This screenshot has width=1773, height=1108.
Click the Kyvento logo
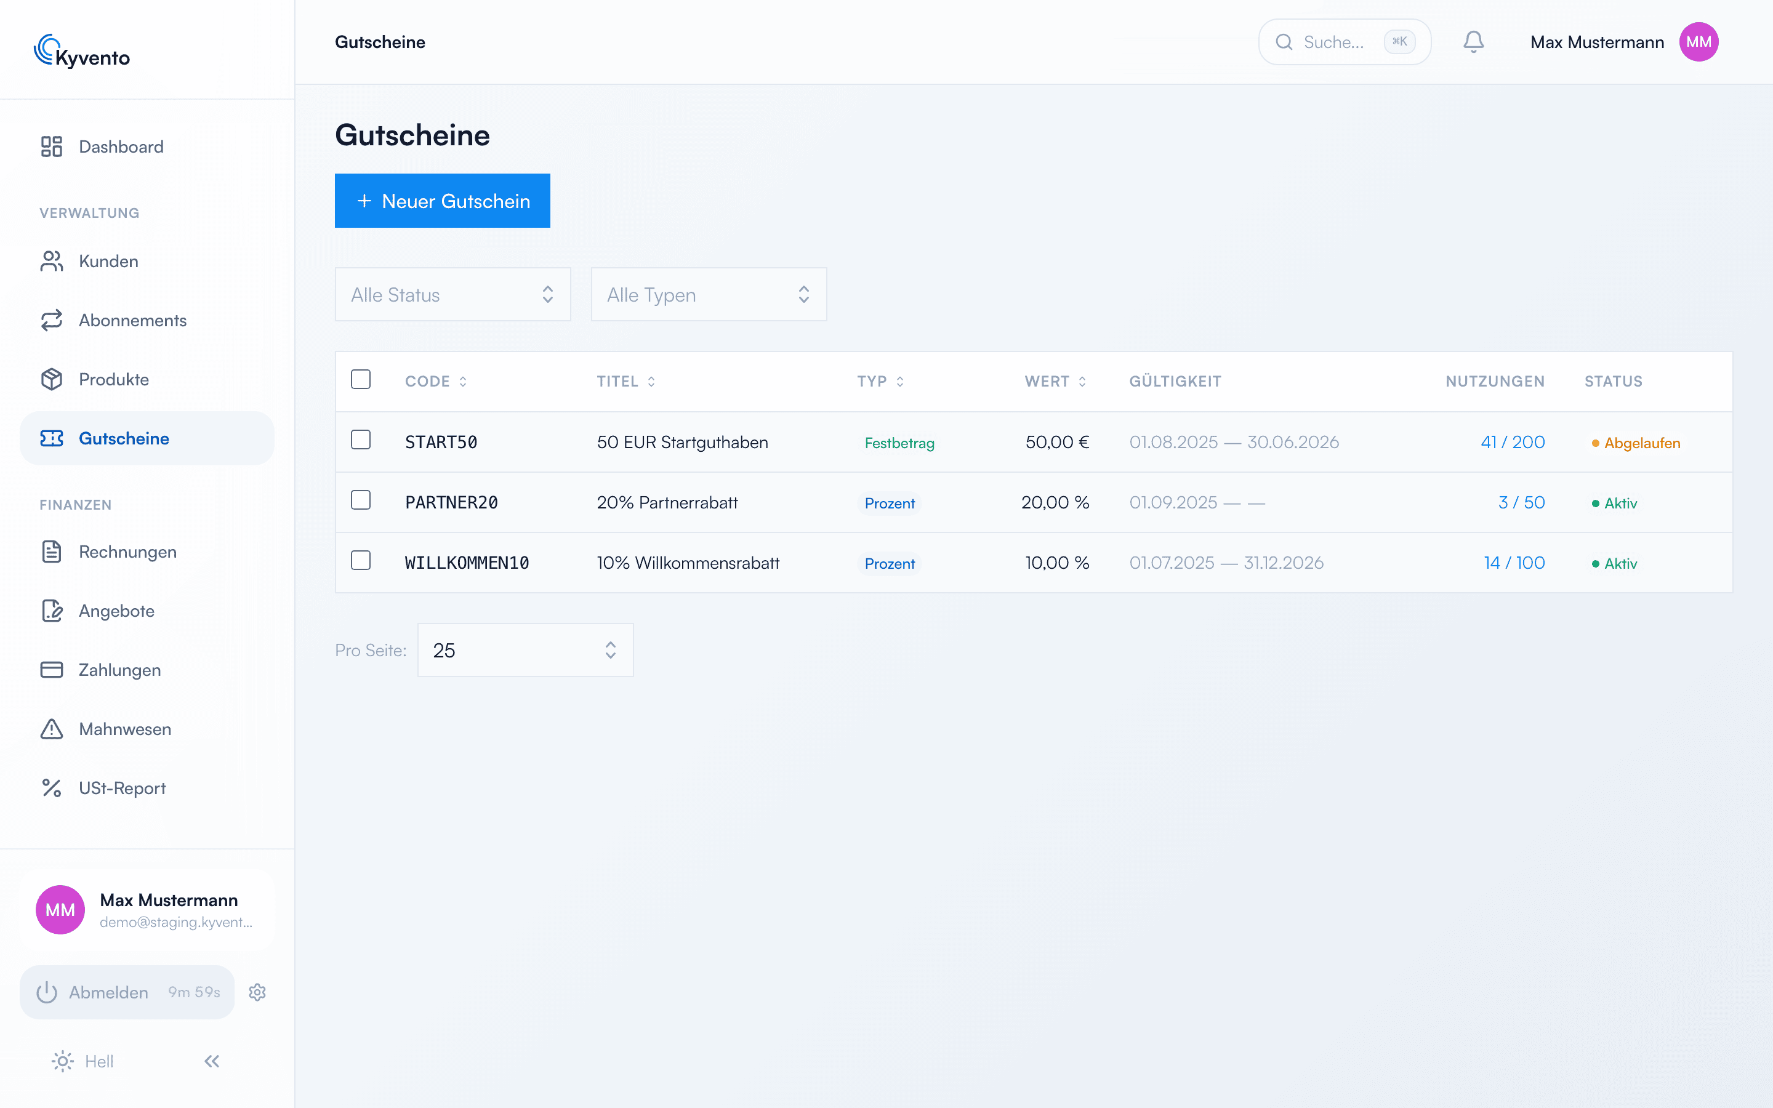pos(81,51)
